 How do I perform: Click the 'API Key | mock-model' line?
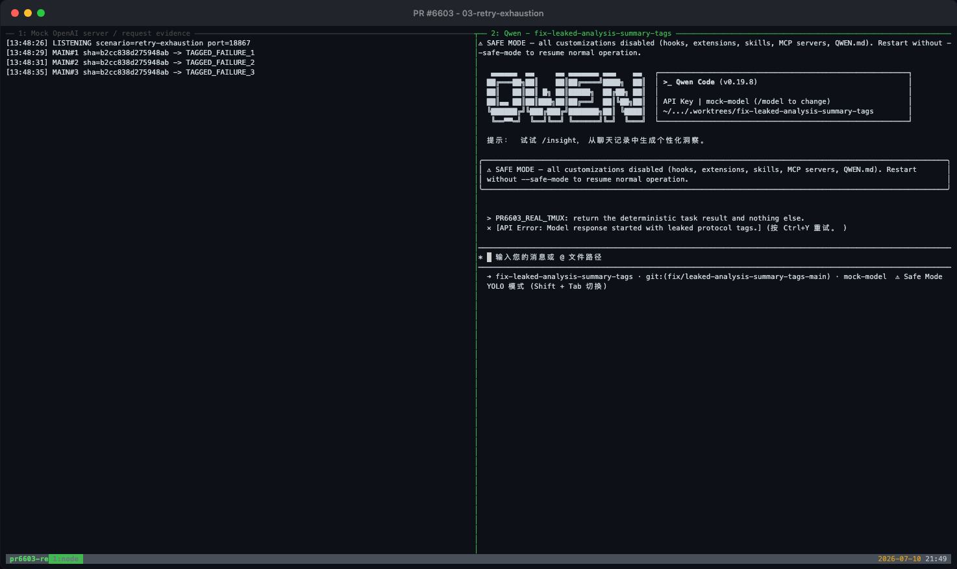(x=746, y=101)
